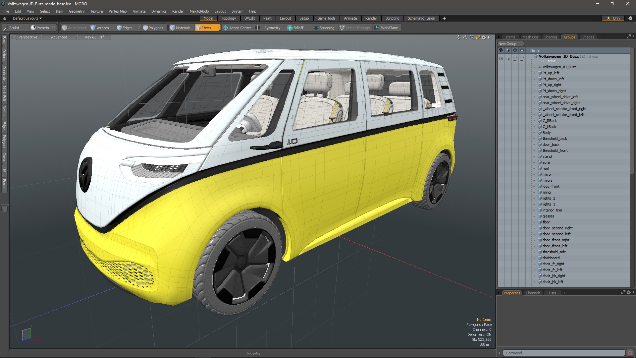The image size is (636, 358).
Task: Click the home icon beside Default Layouts
Action: pos(5,19)
